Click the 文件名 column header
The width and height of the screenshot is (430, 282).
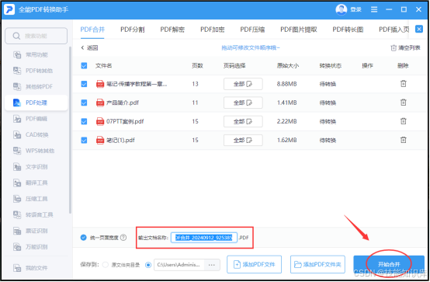(104, 65)
